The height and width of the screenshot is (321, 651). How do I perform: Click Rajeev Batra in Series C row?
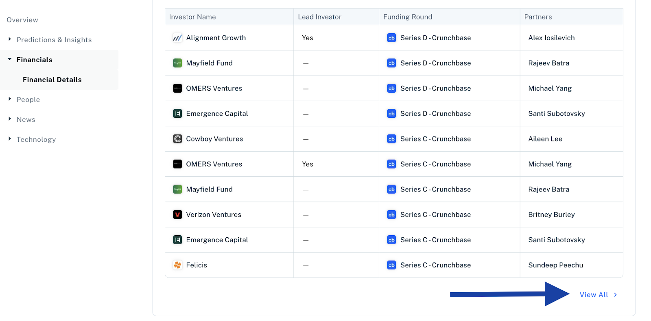(x=548, y=189)
